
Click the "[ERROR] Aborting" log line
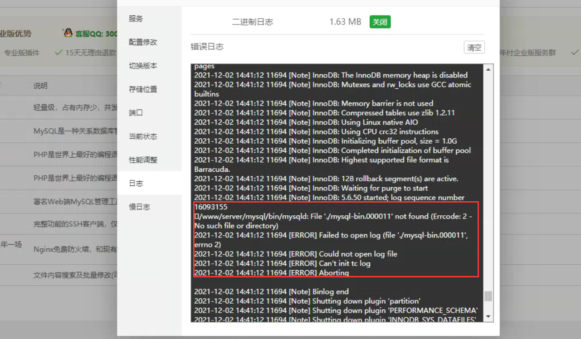[272, 273]
